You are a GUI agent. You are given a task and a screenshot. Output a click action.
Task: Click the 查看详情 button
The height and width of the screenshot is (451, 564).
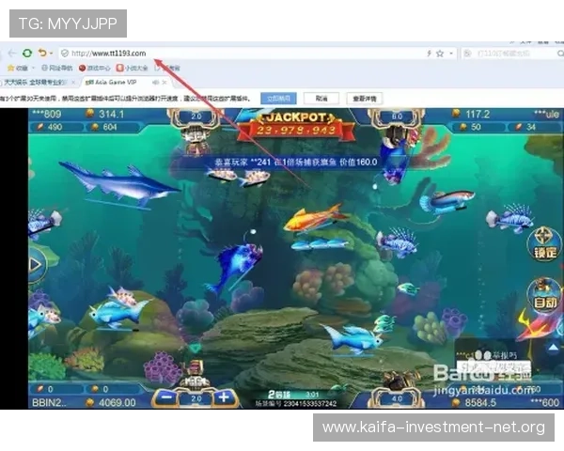pos(365,98)
